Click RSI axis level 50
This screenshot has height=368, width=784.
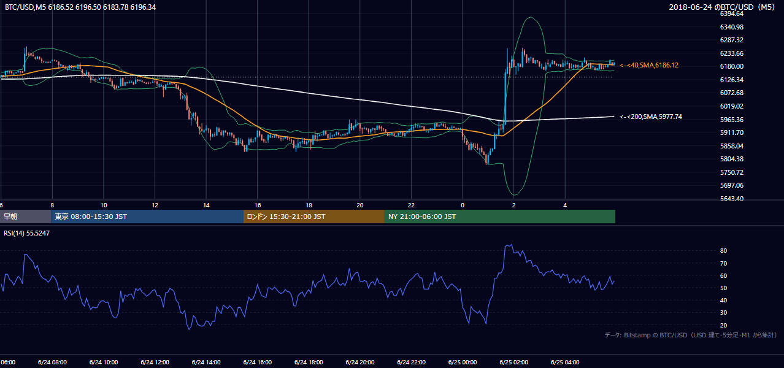pyautogui.click(x=724, y=288)
